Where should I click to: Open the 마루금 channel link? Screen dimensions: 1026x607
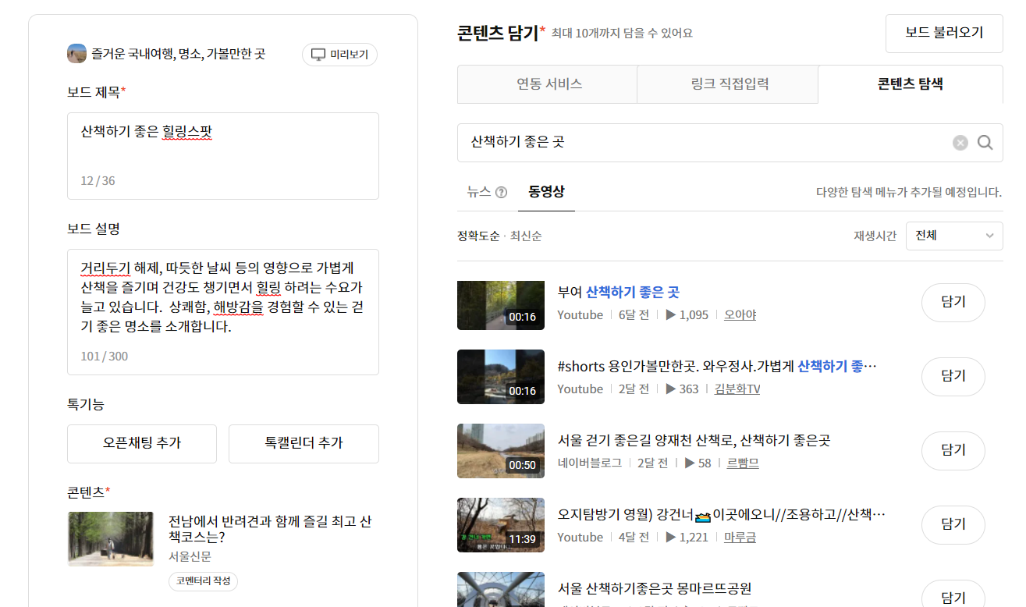[x=740, y=538]
